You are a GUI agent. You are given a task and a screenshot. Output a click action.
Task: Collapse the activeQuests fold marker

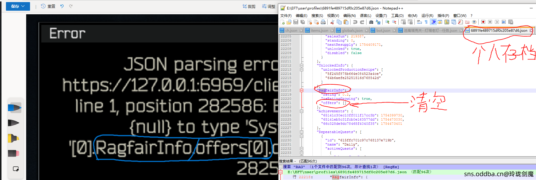click(x=301, y=149)
